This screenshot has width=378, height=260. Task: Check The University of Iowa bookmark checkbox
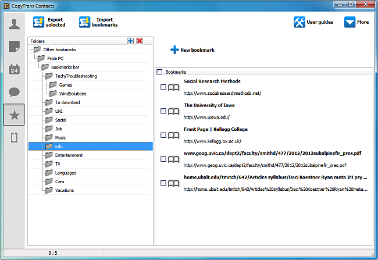point(163,111)
